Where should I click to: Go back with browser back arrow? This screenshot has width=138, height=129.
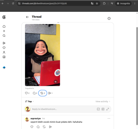tap(3, 4)
